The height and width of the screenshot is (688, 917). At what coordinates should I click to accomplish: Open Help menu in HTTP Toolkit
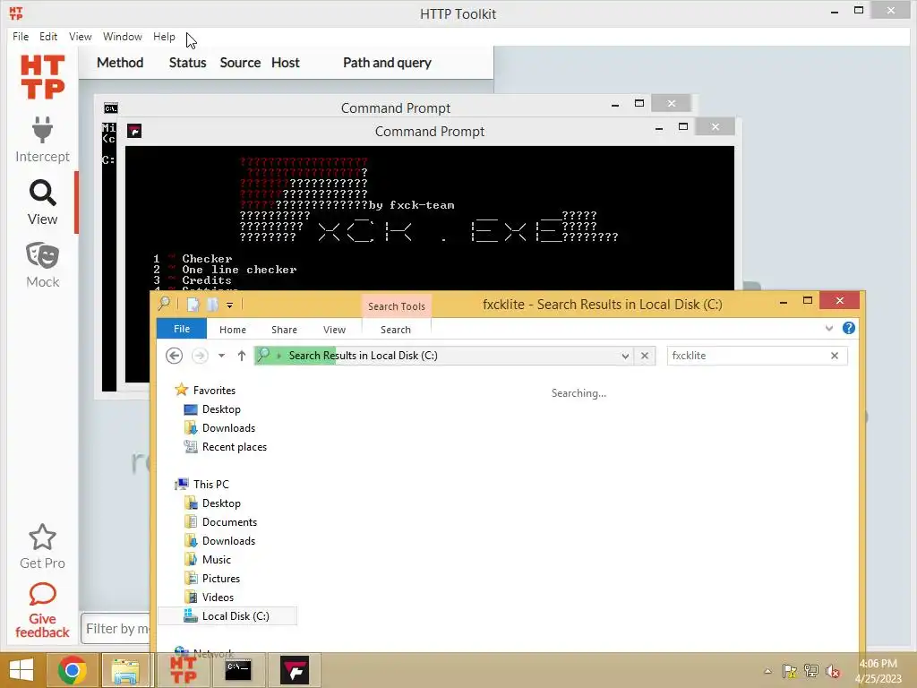pyautogui.click(x=164, y=36)
